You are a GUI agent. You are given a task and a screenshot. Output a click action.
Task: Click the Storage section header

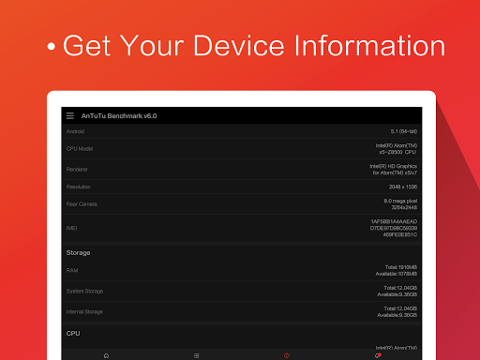point(78,252)
